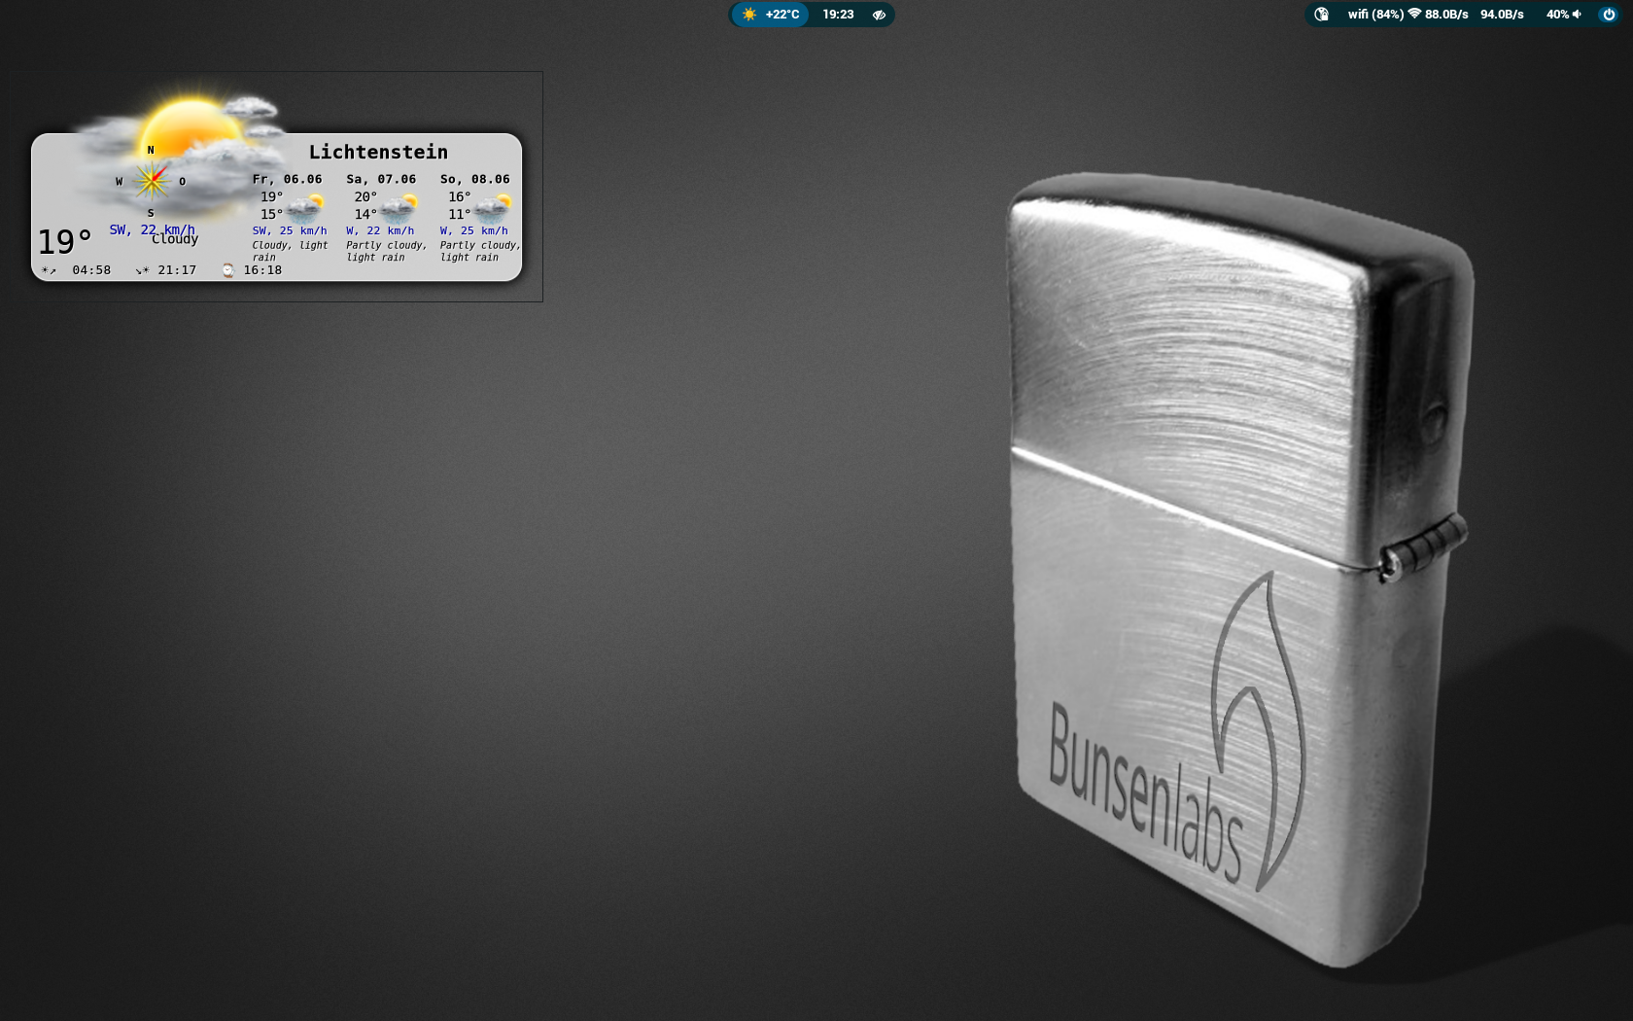Click the current temperature 19°
1633x1021 pixels.
pos(64,242)
